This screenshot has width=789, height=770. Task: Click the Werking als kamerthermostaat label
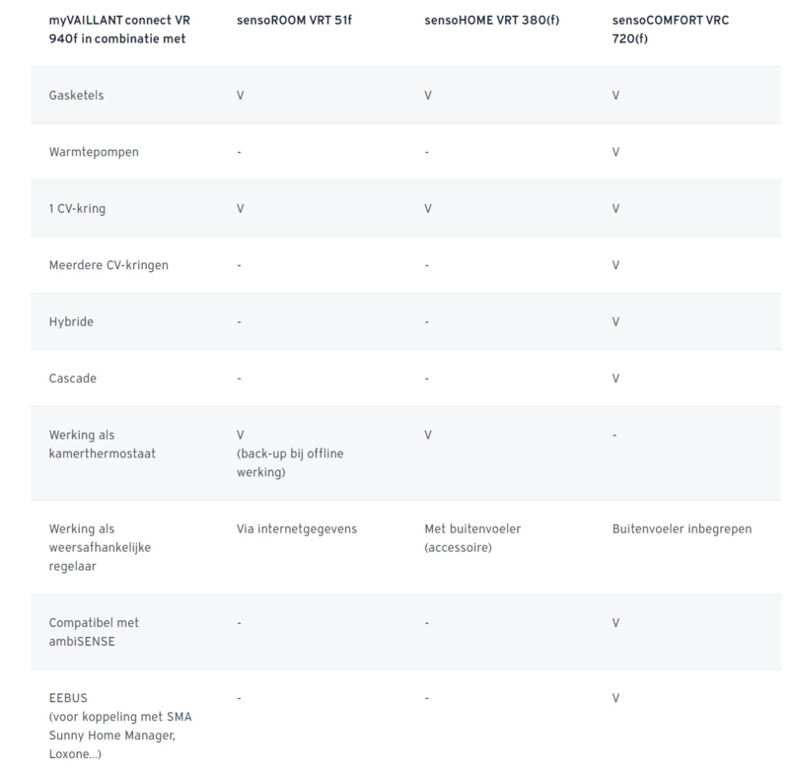pos(103,444)
